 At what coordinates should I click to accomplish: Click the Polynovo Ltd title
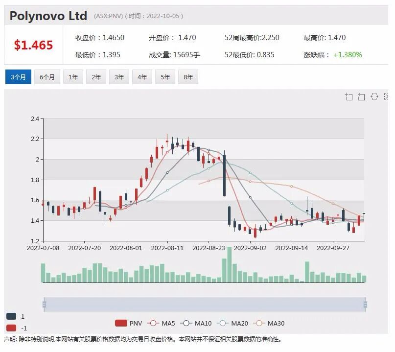tap(48, 16)
